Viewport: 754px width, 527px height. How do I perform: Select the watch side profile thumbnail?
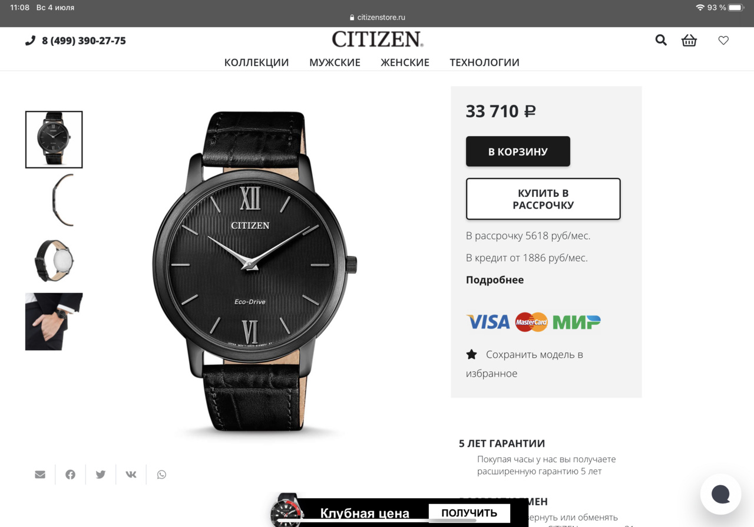pos(54,200)
